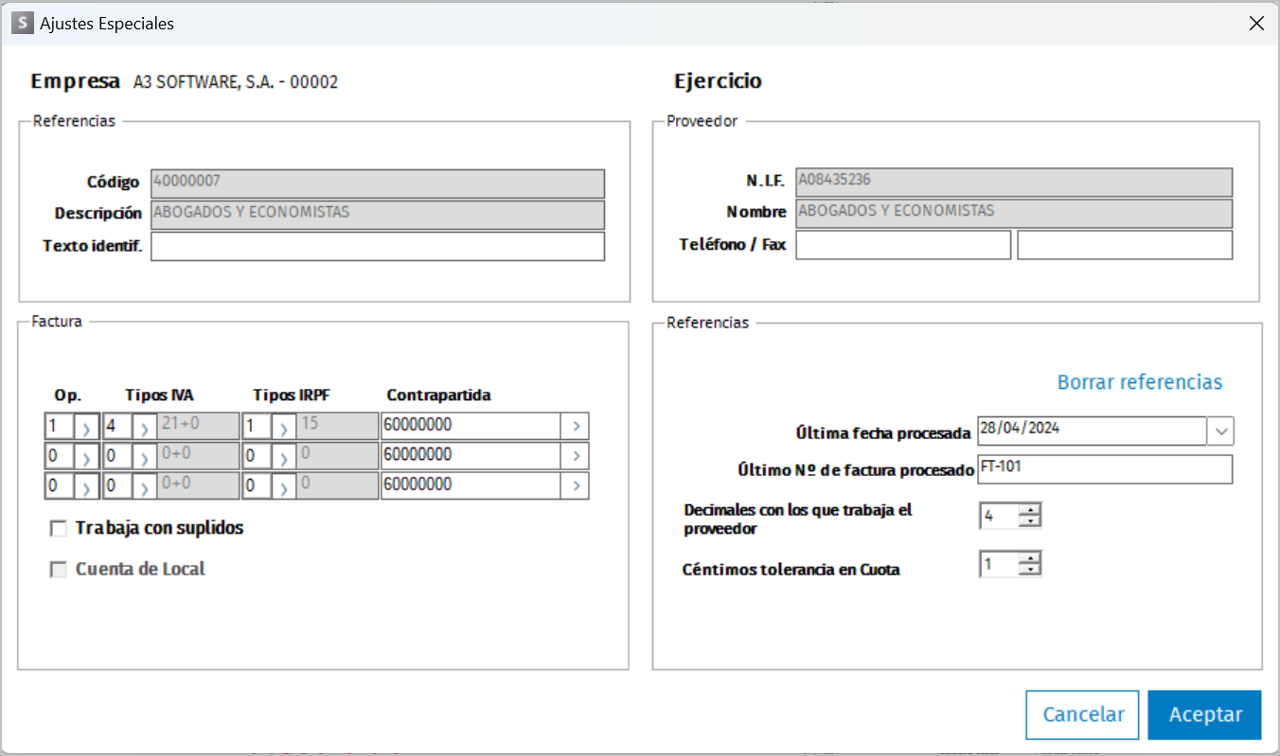The image size is (1280, 756).
Task: Increase the Céntimos tolerancia en Cuota value
Action: pyautogui.click(x=1030, y=559)
